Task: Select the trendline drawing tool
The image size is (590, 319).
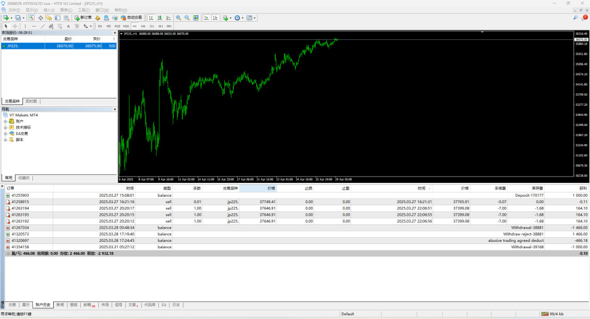Action: [43, 26]
